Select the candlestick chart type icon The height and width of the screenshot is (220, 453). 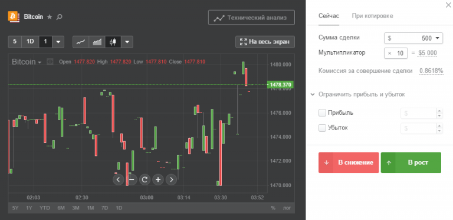[x=113, y=42]
